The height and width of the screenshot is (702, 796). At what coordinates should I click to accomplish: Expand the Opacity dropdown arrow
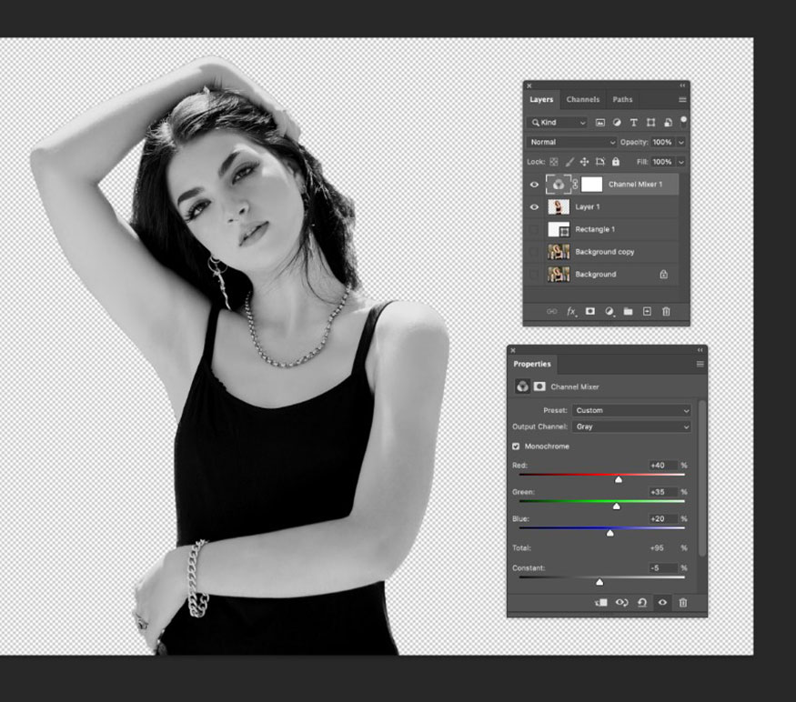(681, 142)
